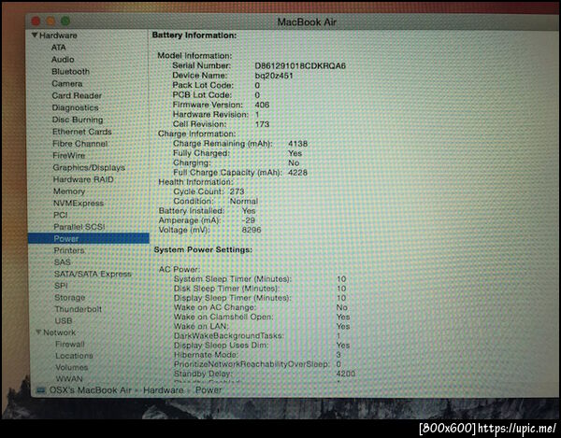Select PCI entry
561x438 pixels.
(61, 215)
